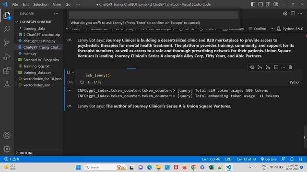Open Google Chrome from taskbar
Viewport: 307px width, 172px height.
point(193,167)
